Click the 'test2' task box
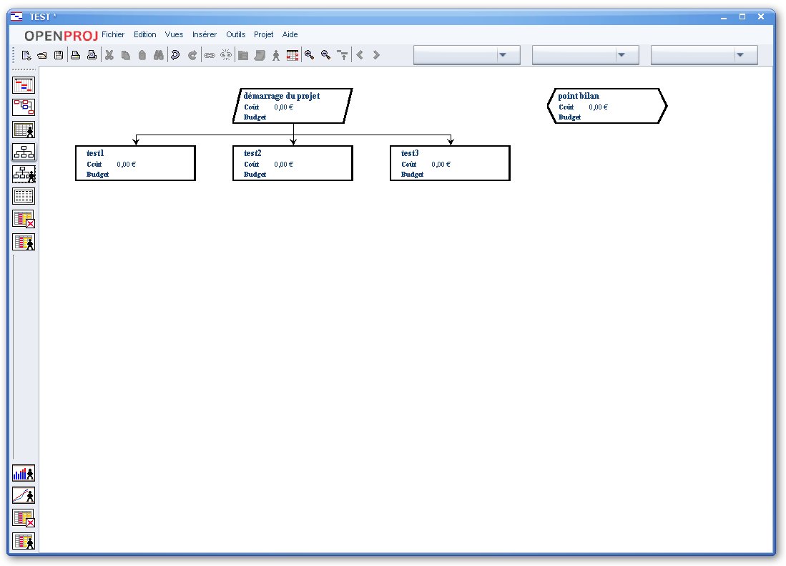786x566 pixels. coord(293,163)
